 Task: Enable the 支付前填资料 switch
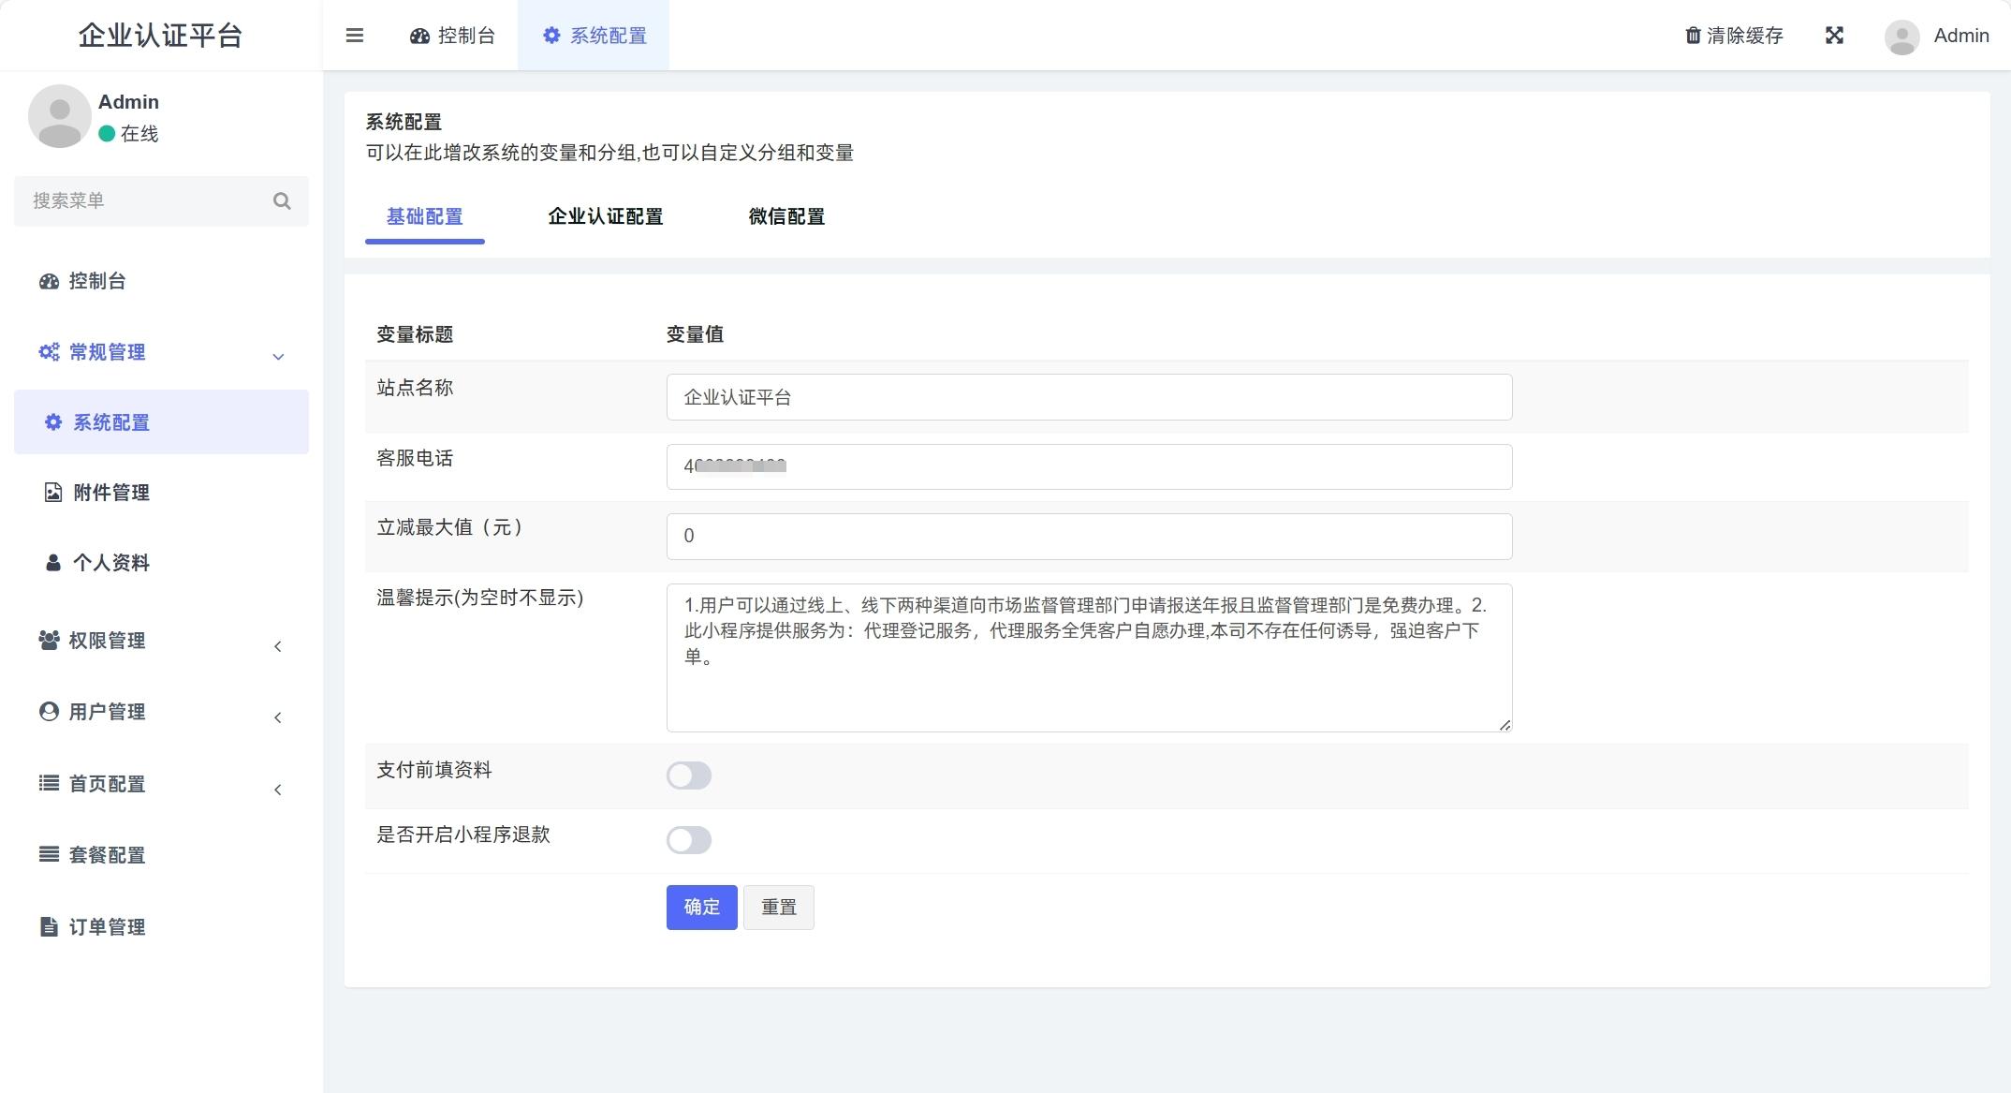click(689, 775)
